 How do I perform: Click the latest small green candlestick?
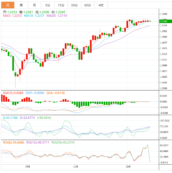pos(150,21)
